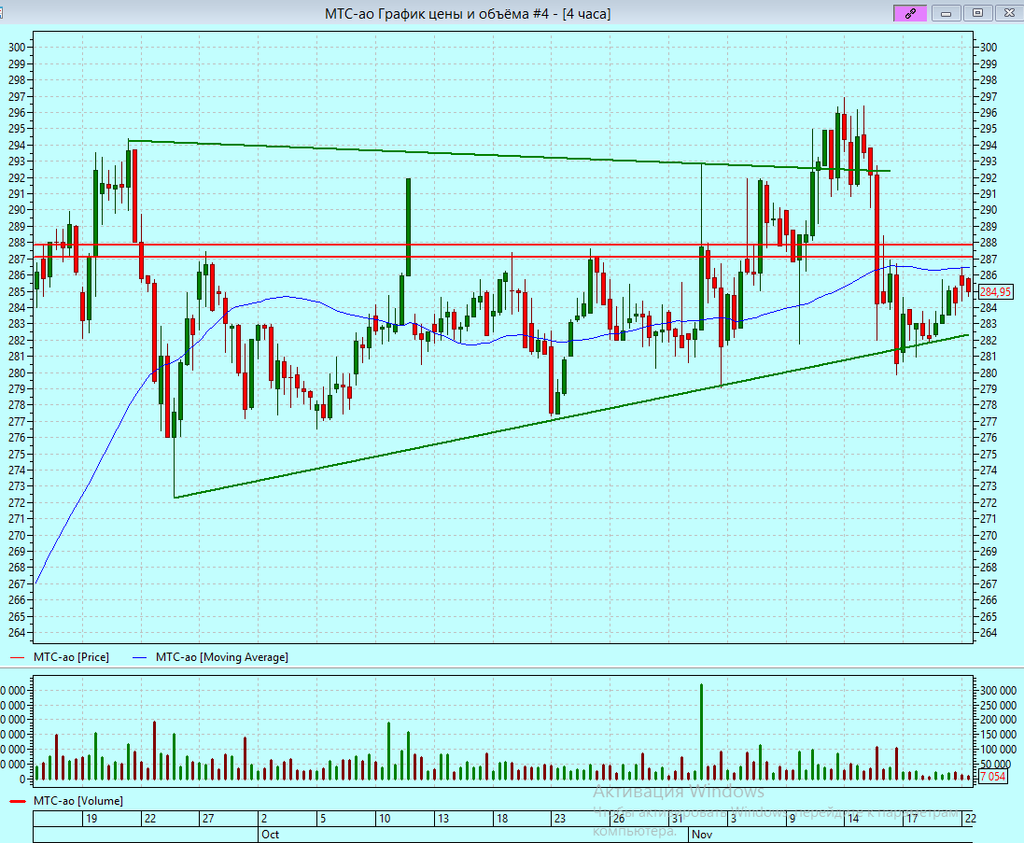Click '300 000' on right volume axis
Screen dimensions: 1024x843
pos(998,690)
